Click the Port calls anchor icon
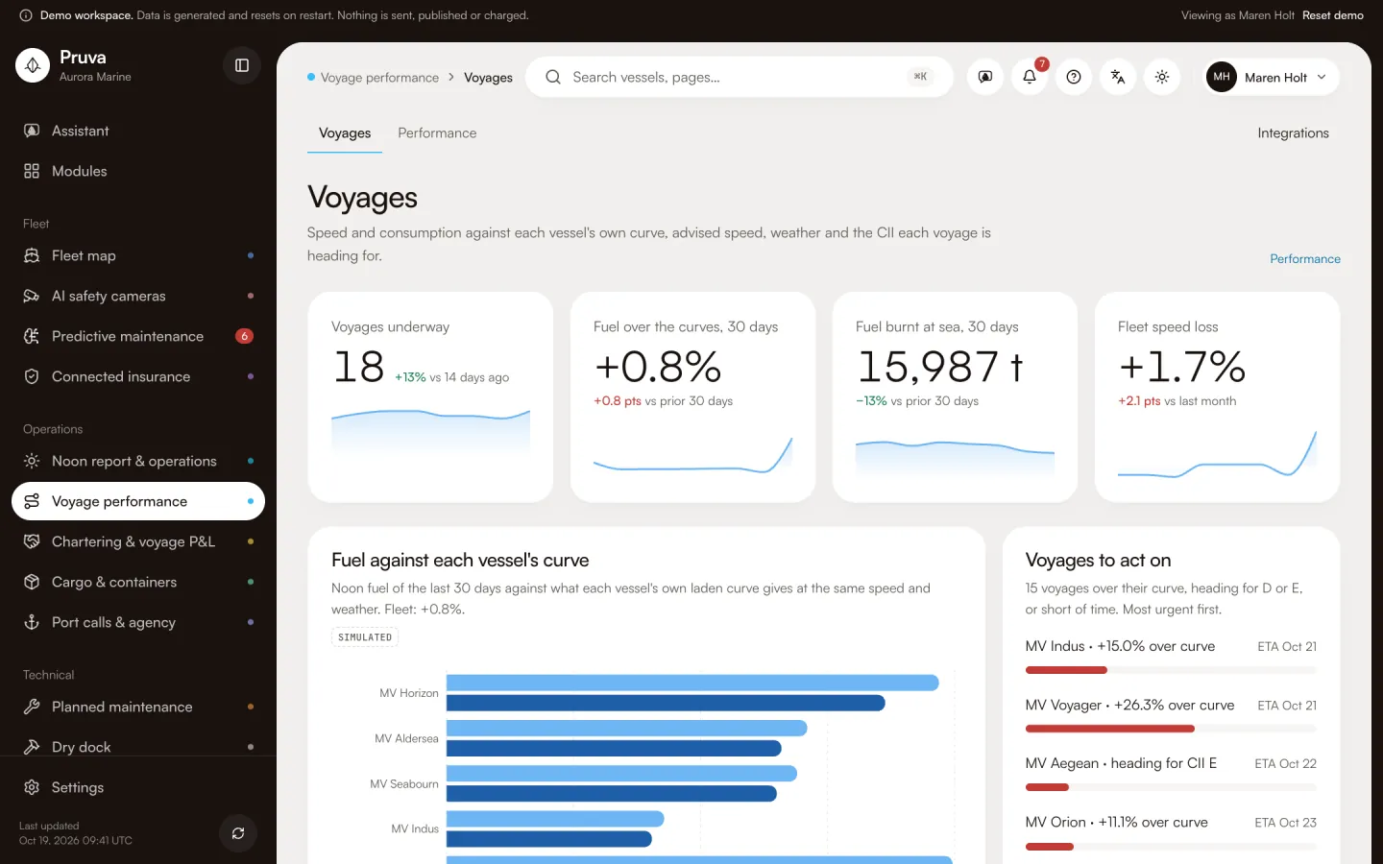The width and height of the screenshot is (1383, 864). [32, 622]
